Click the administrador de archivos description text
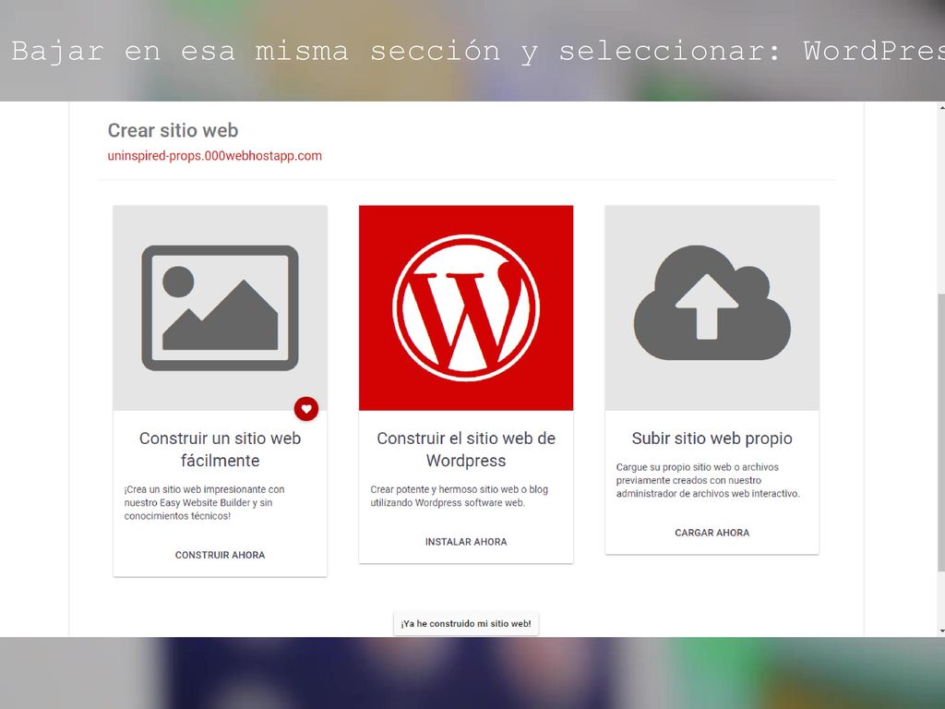Screen dimensions: 945x709 coord(708,480)
